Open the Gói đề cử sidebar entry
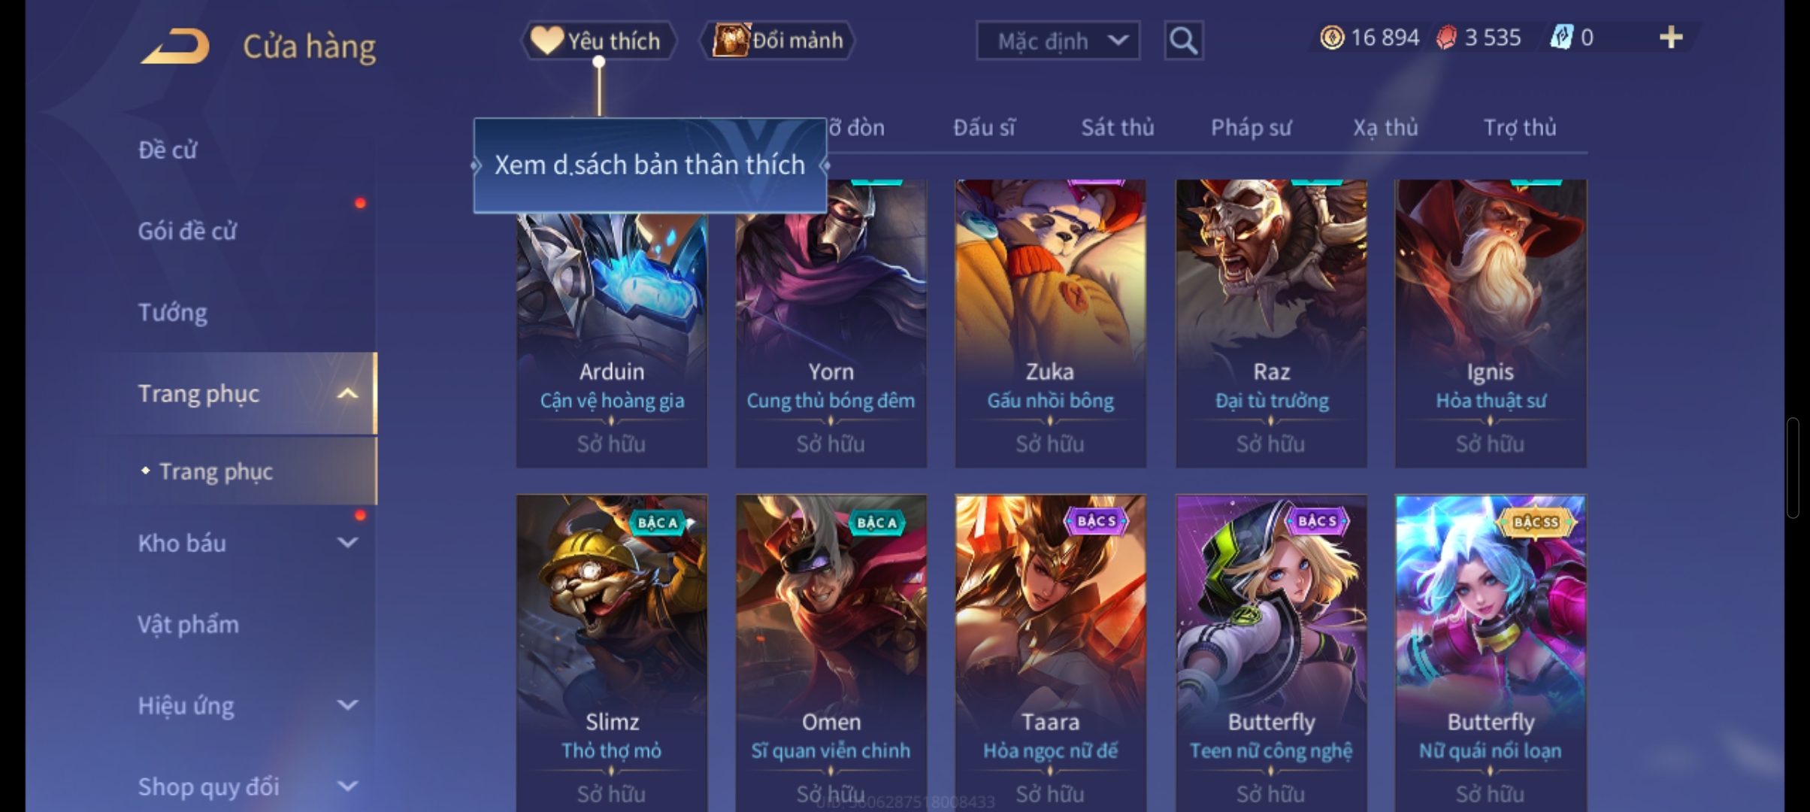The width and height of the screenshot is (1810, 812). [x=186, y=231]
